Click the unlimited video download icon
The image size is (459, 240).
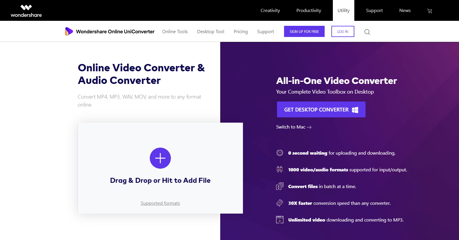pyautogui.click(x=280, y=220)
